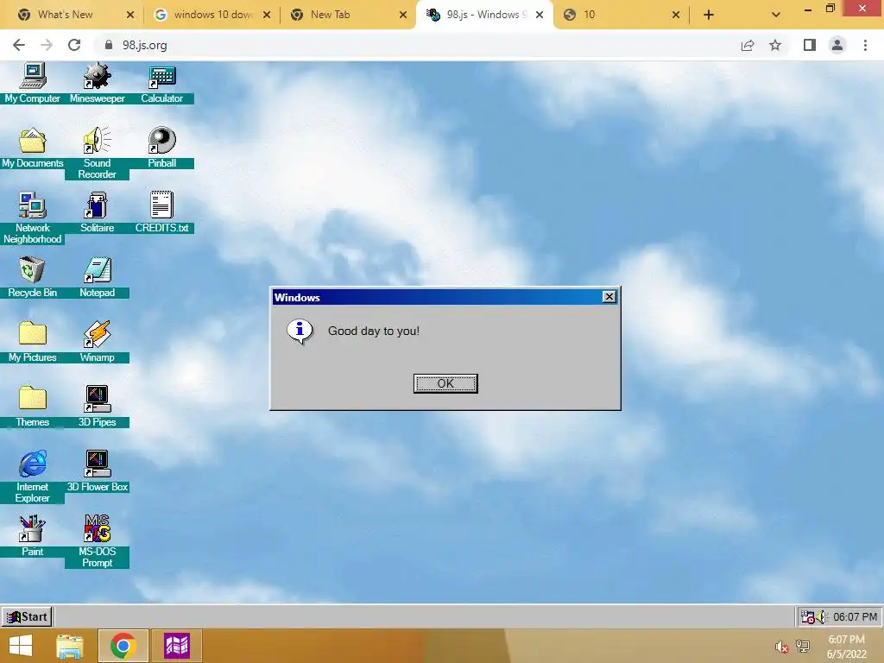Click the 98.js tray volume icon
Screen dimensions: 884x663
pos(821,617)
